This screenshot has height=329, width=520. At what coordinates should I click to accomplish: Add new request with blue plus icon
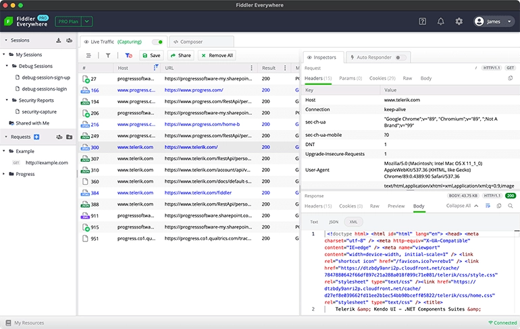36,137
